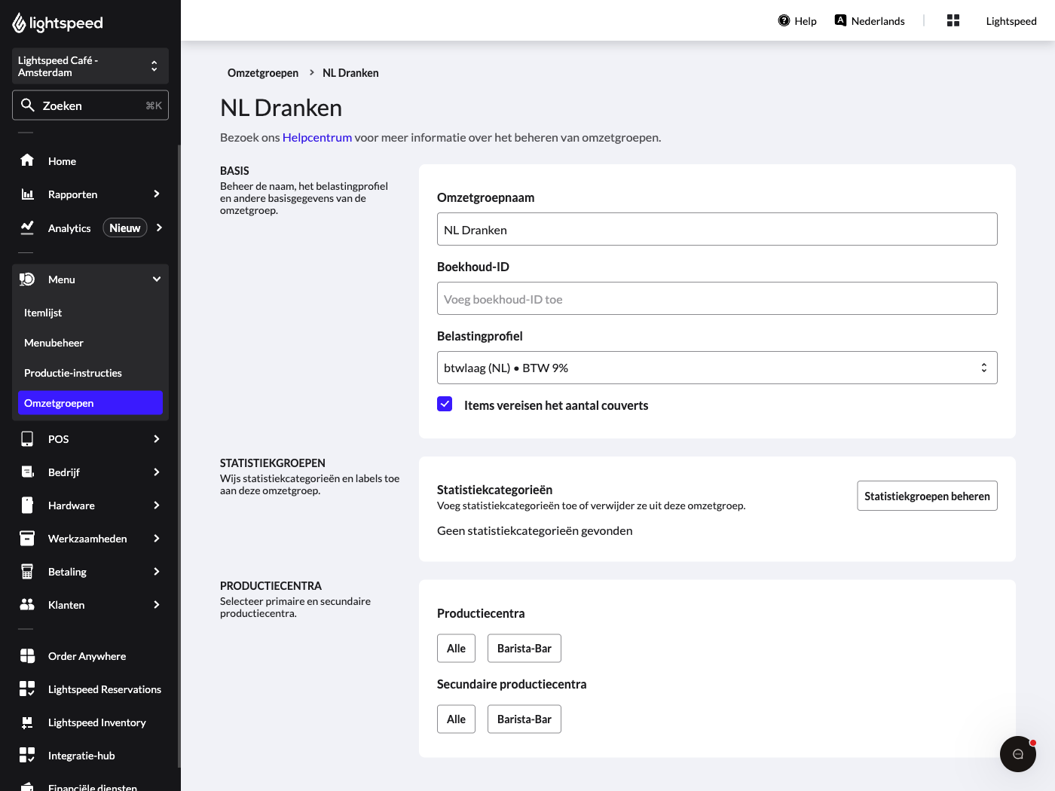Click the Lightspeed account label

(1011, 21)
